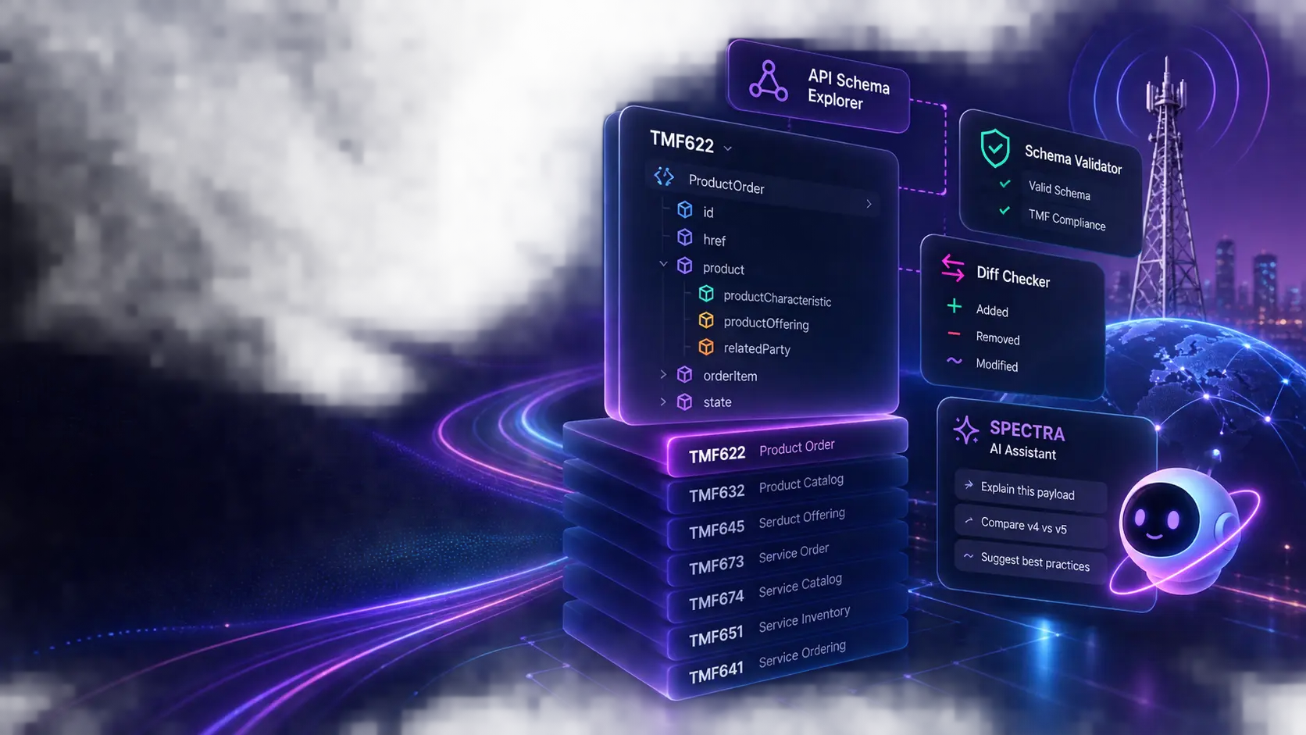Select the productCharacteristic tree label
The height and width of the screenshot is (735, 1306).
(777, 298)
